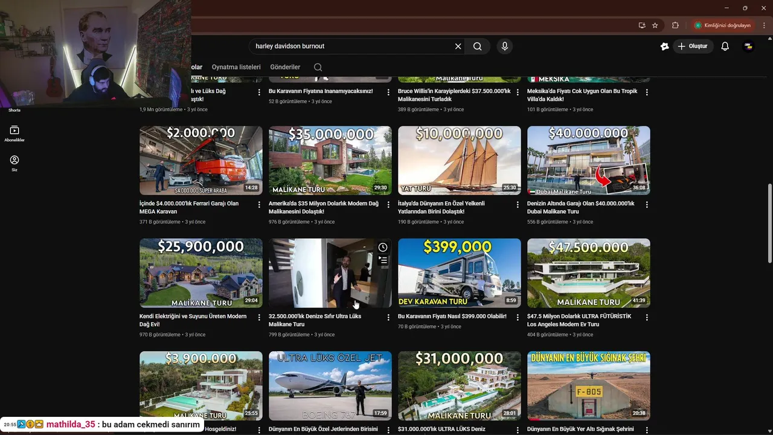Open the $35.000.000 Malikane Turu thumbnail
773x435 pixels.
click(330, 160)
